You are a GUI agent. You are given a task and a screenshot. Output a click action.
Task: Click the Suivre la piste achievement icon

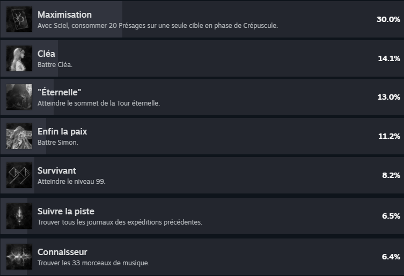tap(19, 216)
